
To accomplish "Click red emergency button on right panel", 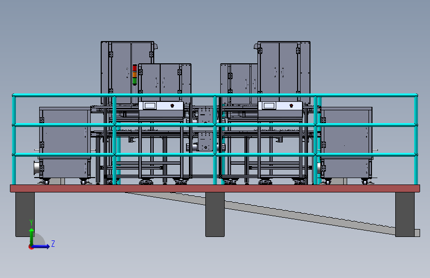I will tap(291, 106).
